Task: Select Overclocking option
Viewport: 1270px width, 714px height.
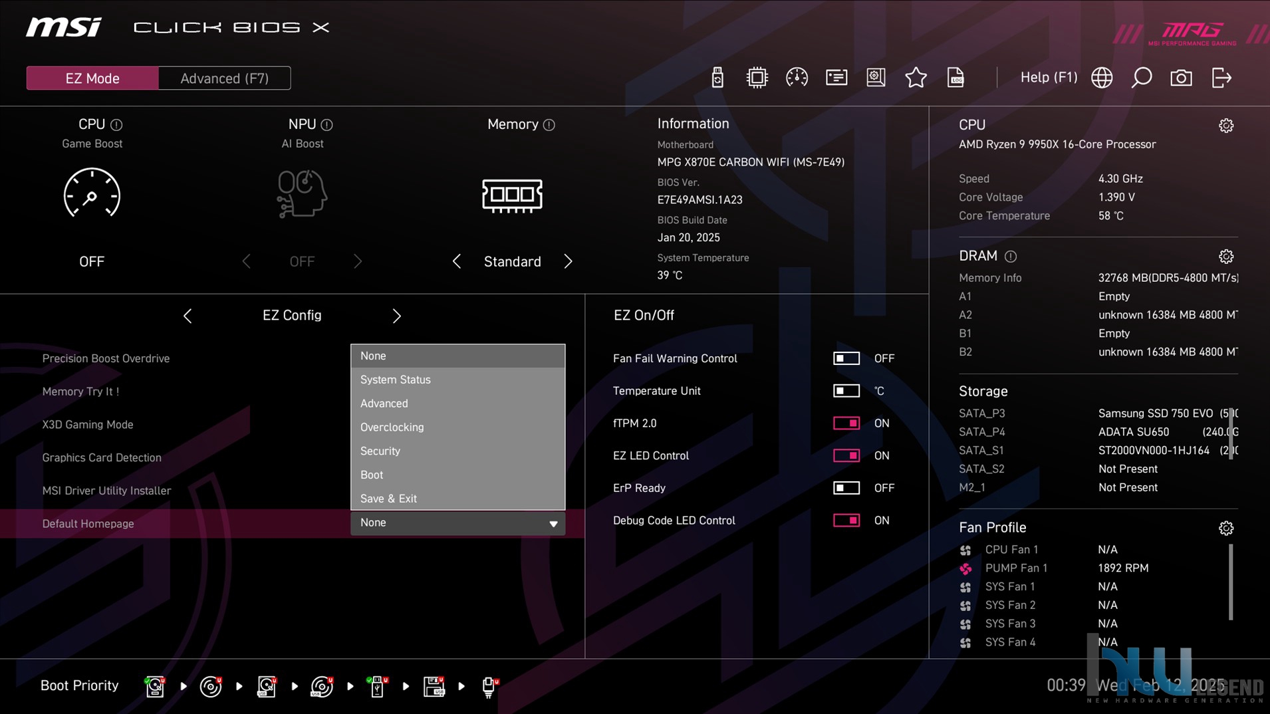Action: coord(457,427)
